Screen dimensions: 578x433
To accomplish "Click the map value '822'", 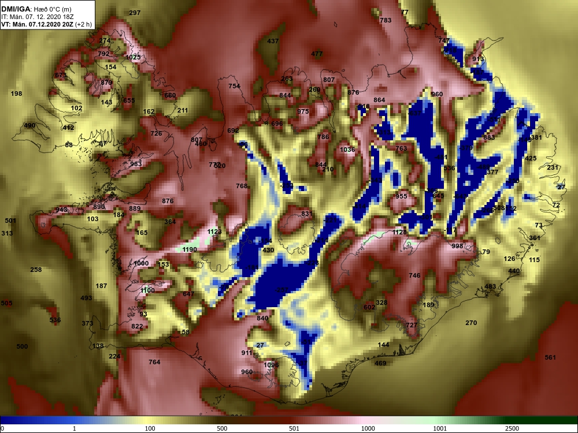I will pos(137,326).
